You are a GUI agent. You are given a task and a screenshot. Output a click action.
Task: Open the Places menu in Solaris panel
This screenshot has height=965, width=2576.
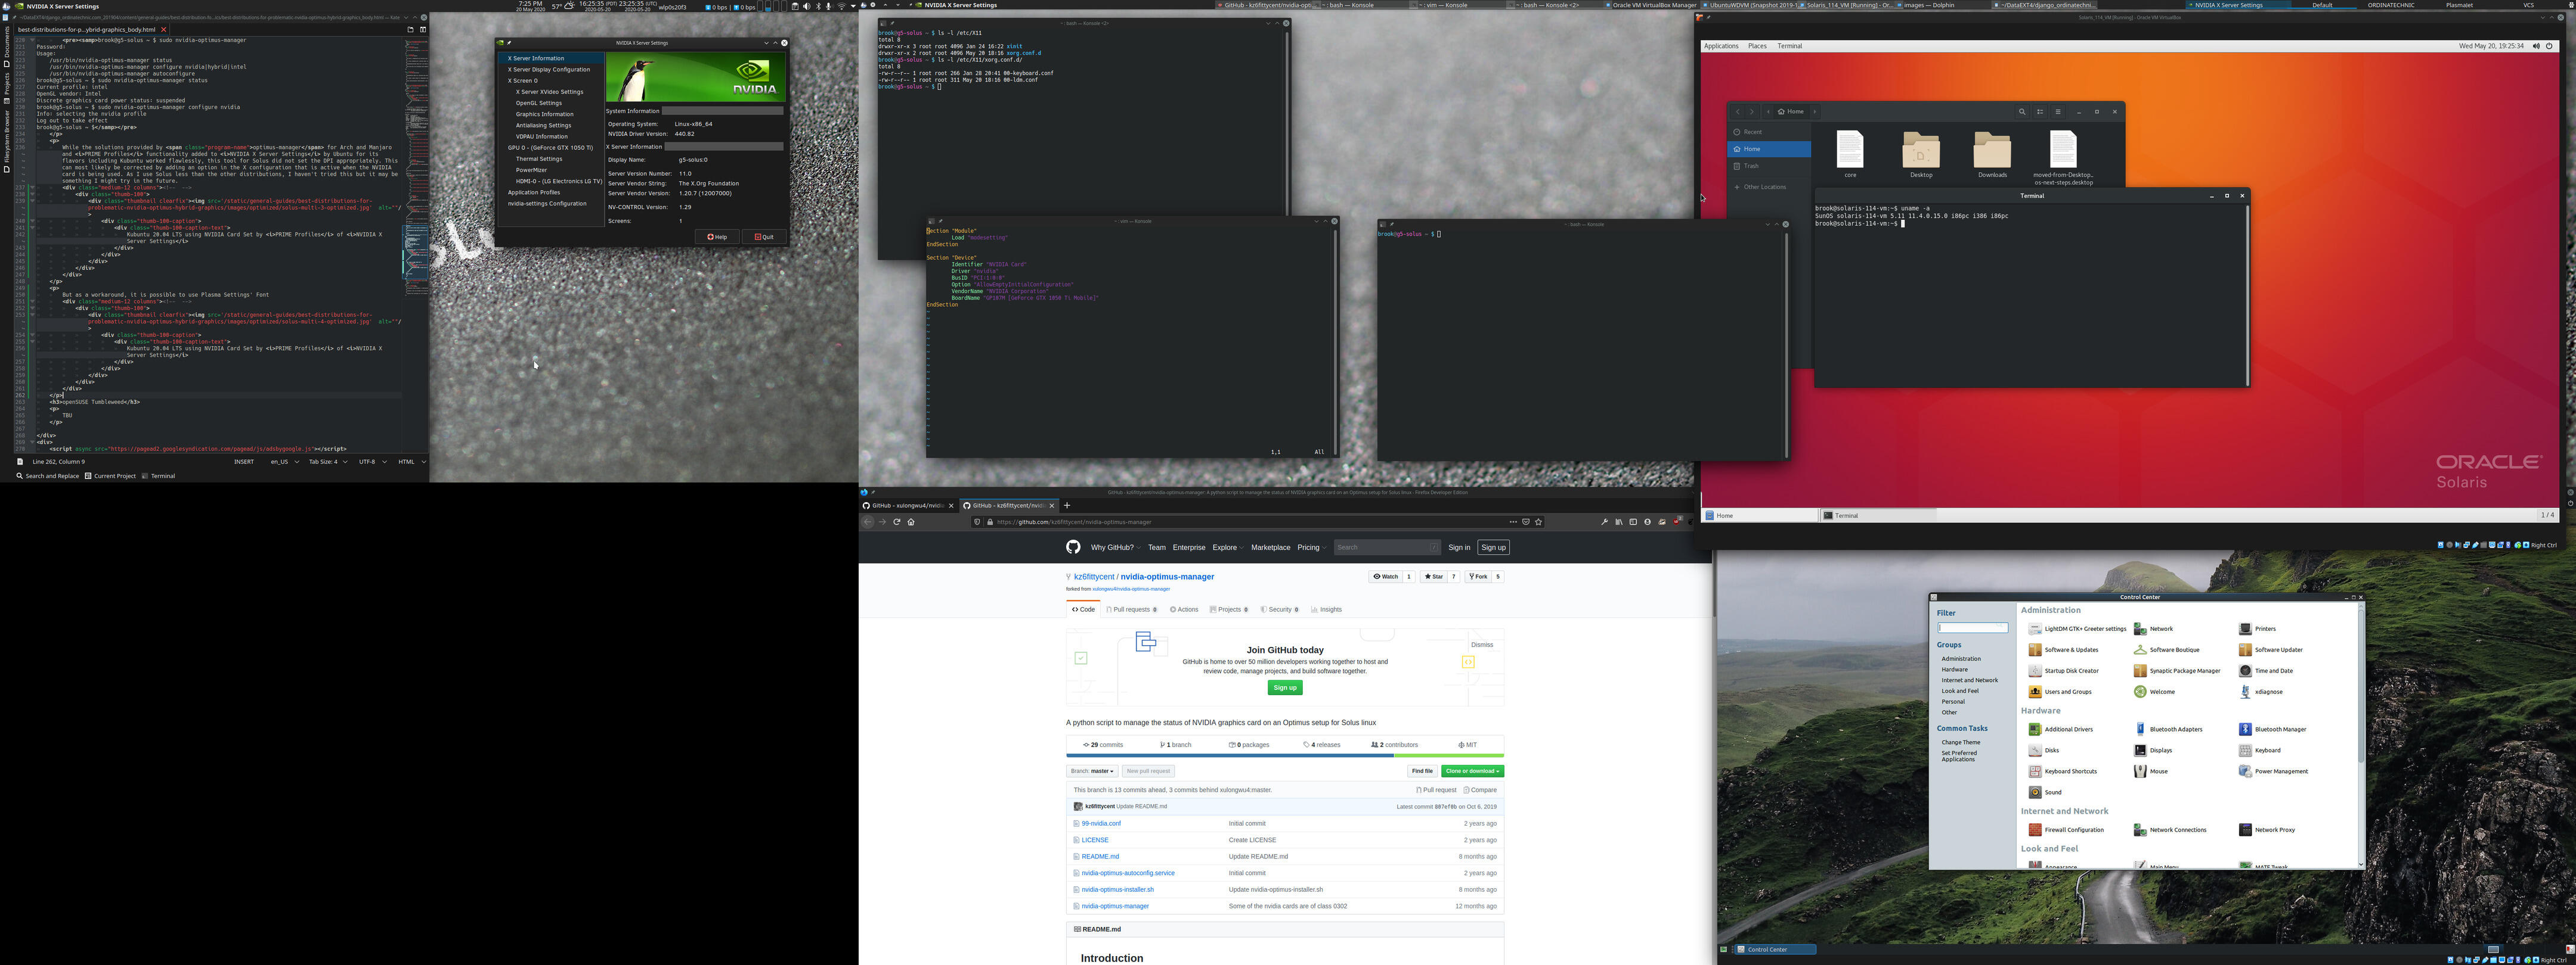tap(1757, 46)
